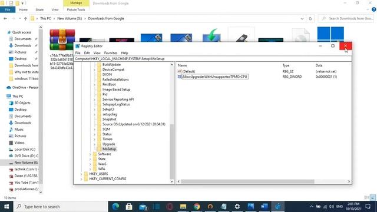Open Microsoft Word from taskbar
Image resolution: width=377 pixels, height=212 pixels.
[264, 207]
